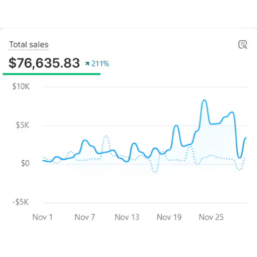The height and width of the screenshot is (257, 257).
Task: Click the dotted line's lowest dip below $0
Action: [x=155, y=172]
